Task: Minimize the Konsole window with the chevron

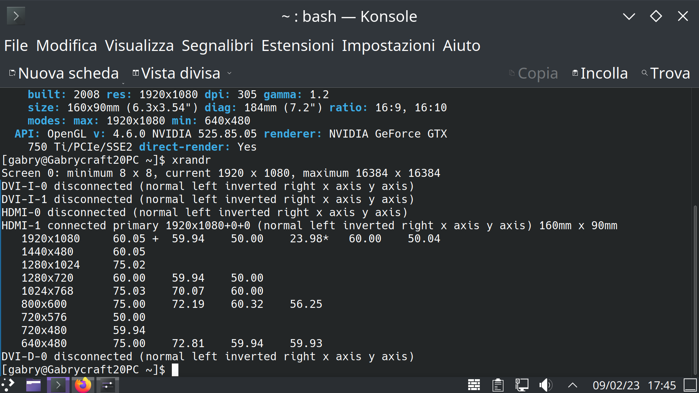Action: point(629,16)
